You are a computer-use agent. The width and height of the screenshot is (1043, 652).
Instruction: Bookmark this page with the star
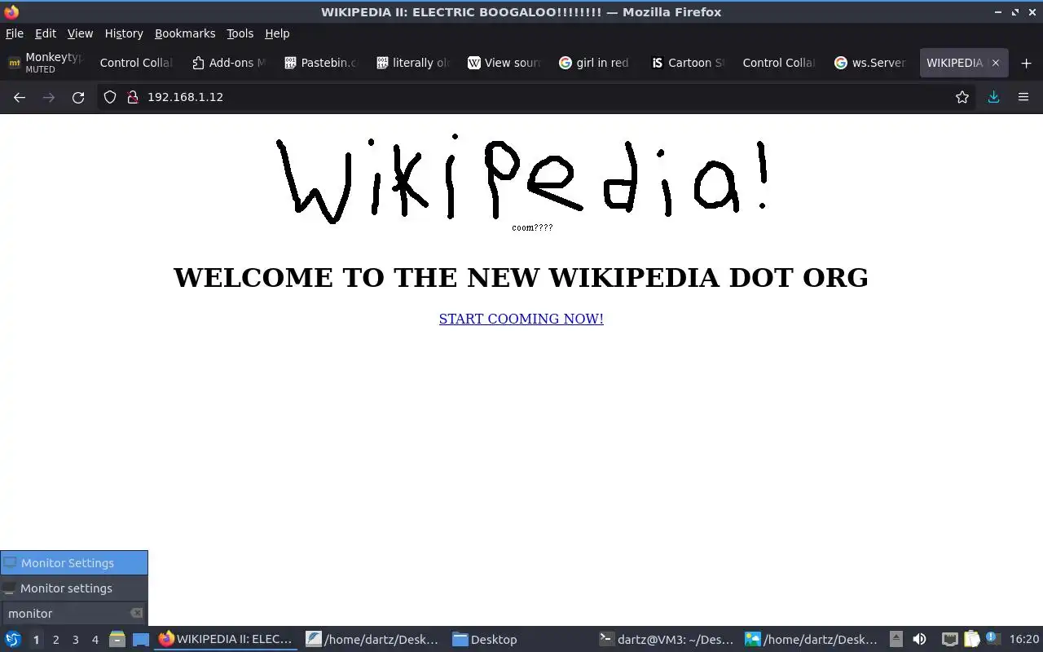click(x=962, y=97)
